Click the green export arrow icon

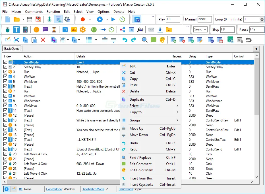(x=49, y=19)
